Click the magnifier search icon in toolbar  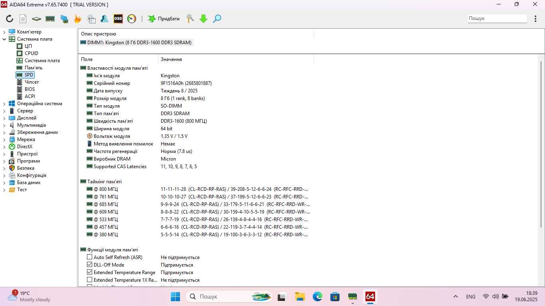pos(217,19)
